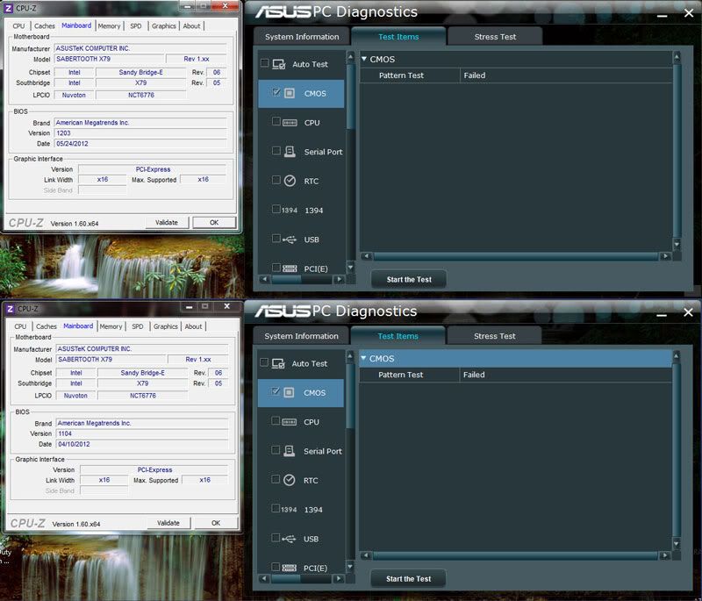Click 1394 icon in lower ASUS window

pos(289,509)
